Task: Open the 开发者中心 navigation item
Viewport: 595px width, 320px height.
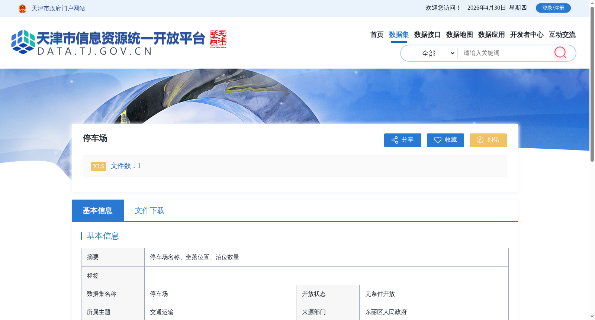Action: [x=527, y=35]
